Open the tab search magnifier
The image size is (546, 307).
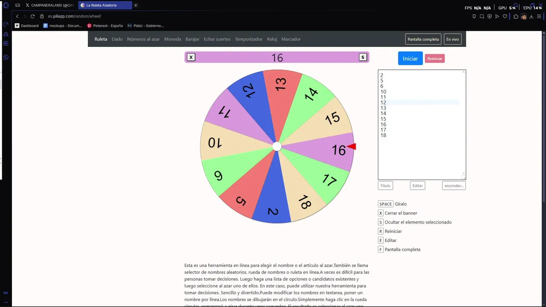[x=515, y=6]
